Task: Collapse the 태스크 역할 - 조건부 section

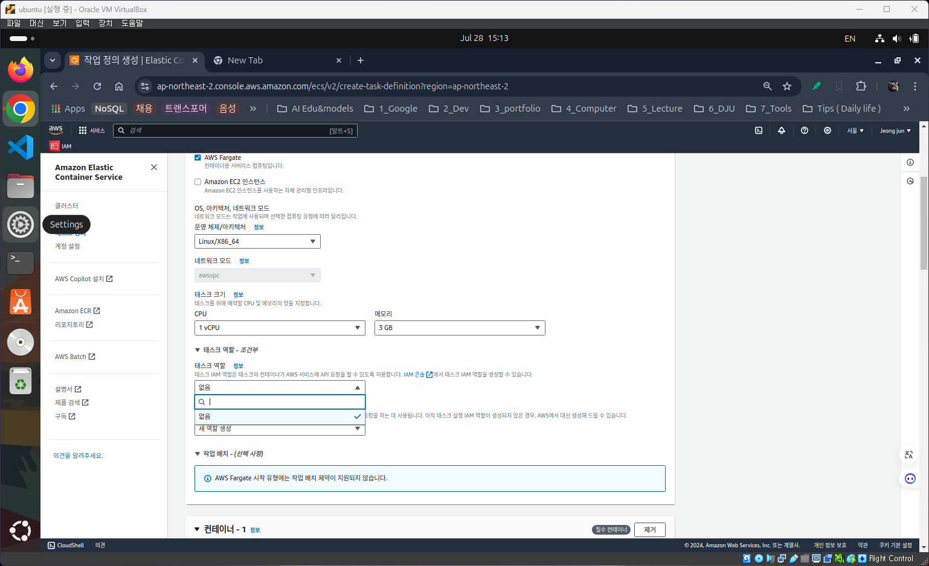Action: coord(198,350)
